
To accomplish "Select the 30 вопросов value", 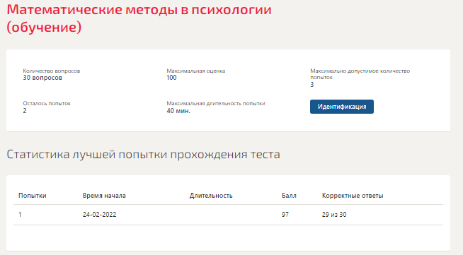I will tap(42, 78).
